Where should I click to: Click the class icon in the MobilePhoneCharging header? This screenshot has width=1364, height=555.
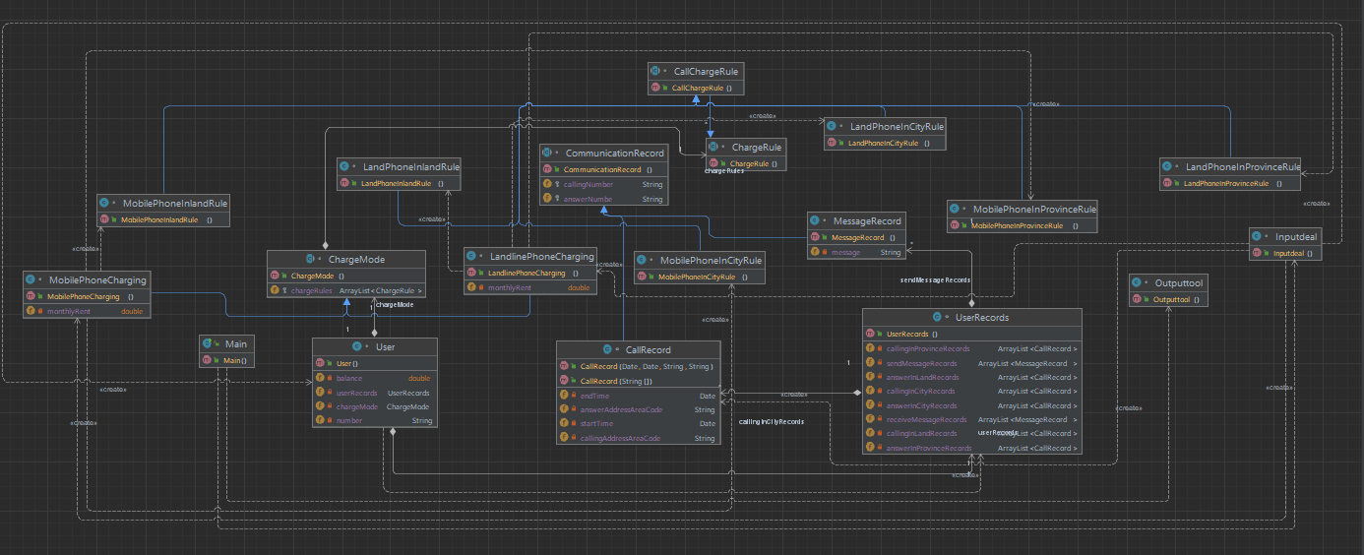(x=31, y=279)
